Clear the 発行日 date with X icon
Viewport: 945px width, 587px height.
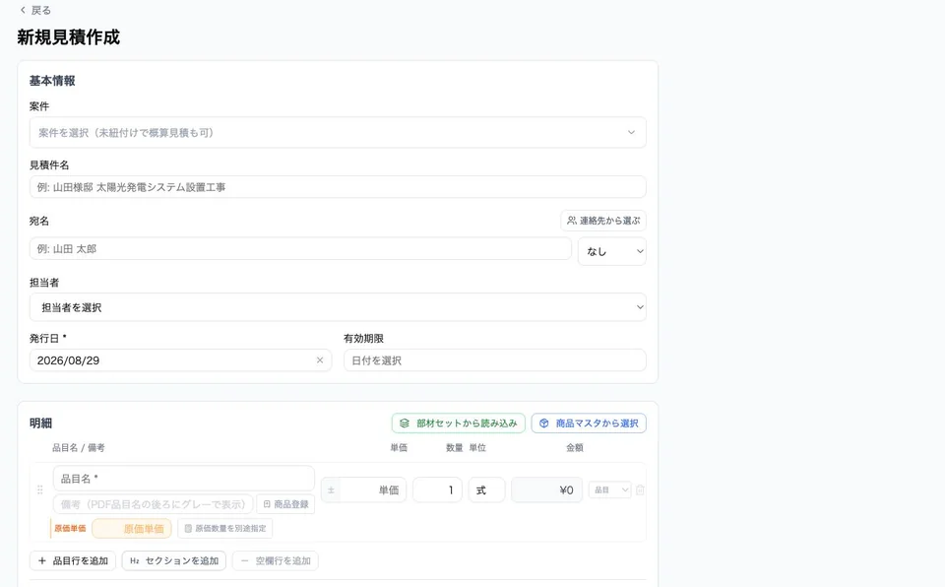320,360
